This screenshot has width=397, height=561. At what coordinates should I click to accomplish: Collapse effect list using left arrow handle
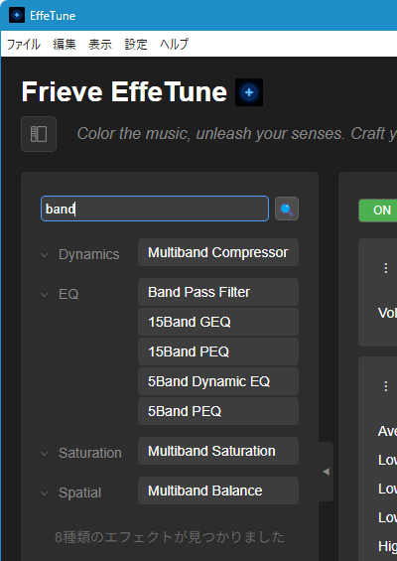(x=326, y=472)
